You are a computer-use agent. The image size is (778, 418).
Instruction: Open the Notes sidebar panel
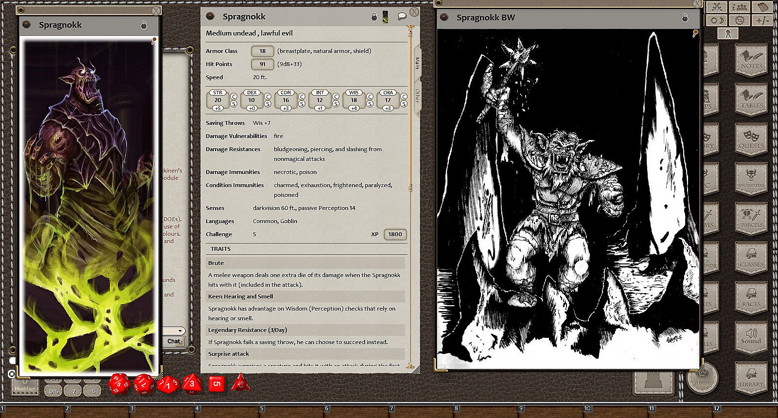(x=751, y=60)
